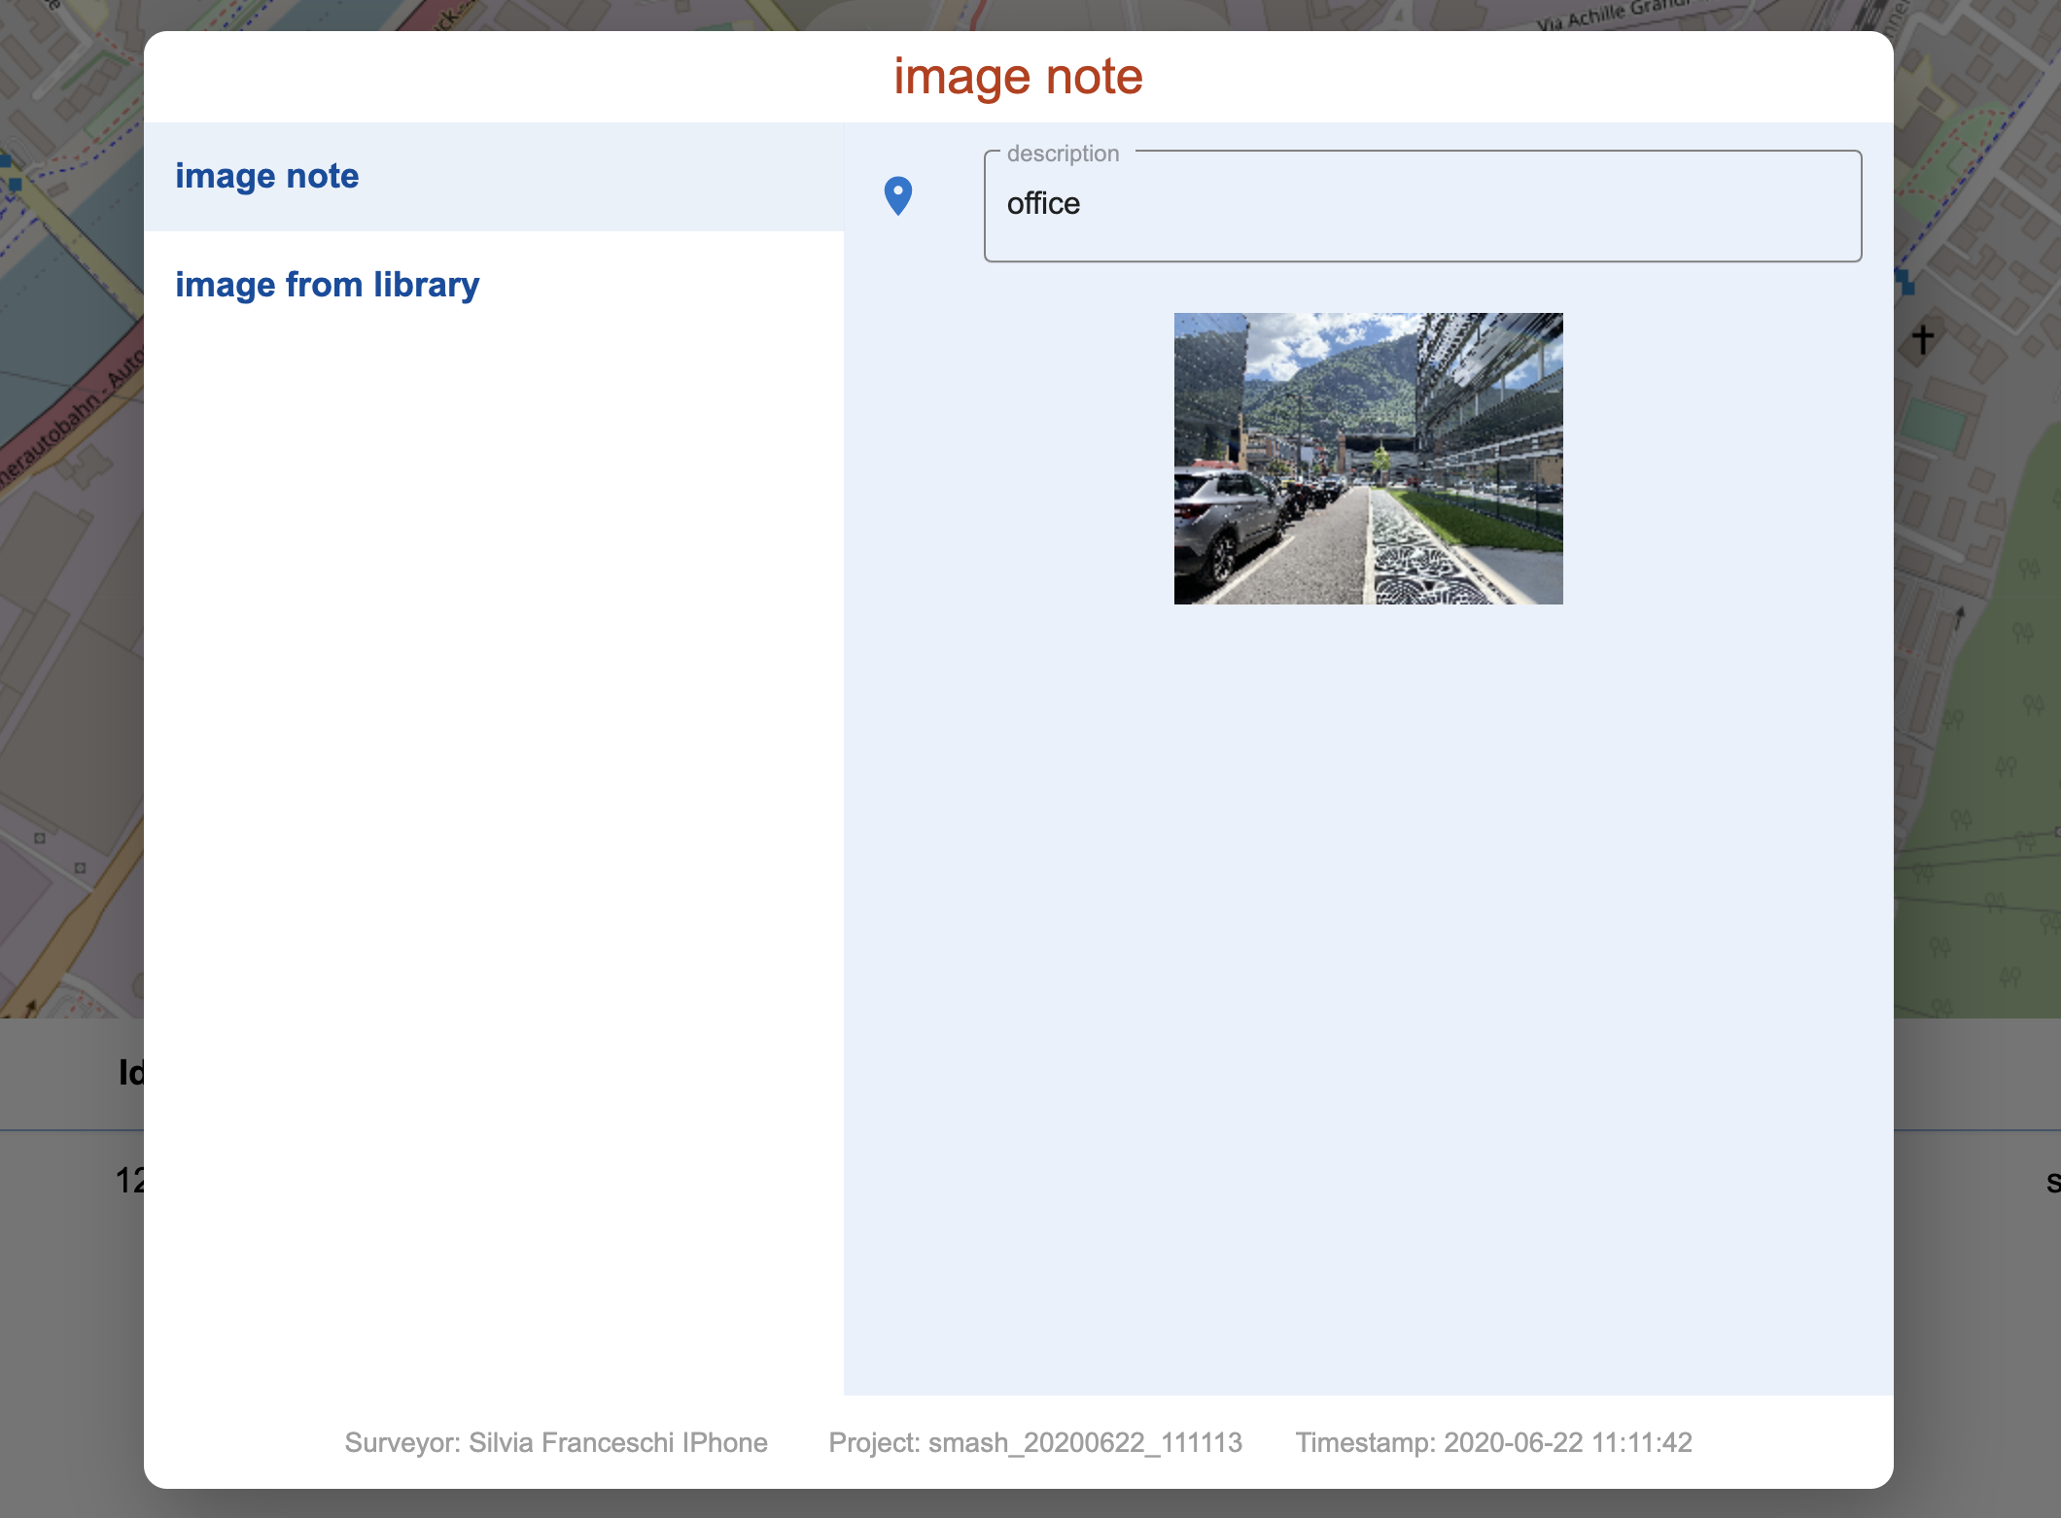Click the blue location pin icon
The width and height of the screenshot is (2061, 1518).
pyautogui.click(x=898, y=196)
